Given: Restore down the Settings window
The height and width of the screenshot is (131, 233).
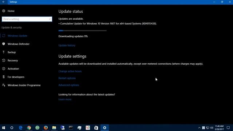Looking at the screenshot, I should pos(222,2).
